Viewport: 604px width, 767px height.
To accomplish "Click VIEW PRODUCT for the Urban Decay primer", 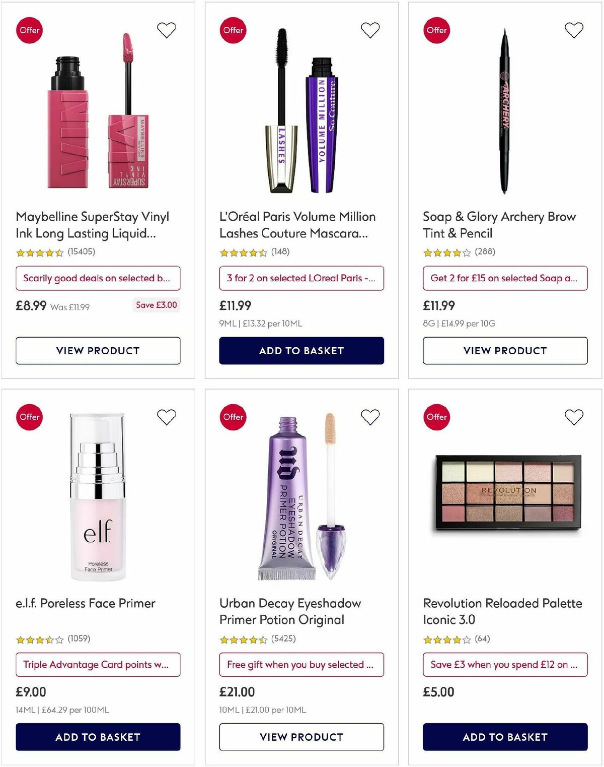I will (x=301, y=736).
